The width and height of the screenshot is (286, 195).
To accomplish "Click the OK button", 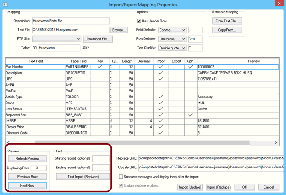I will tap(245, 187).
